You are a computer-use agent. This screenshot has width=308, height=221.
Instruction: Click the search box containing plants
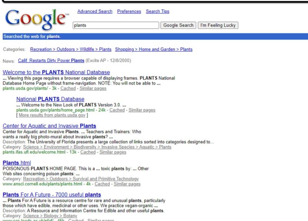116,25
